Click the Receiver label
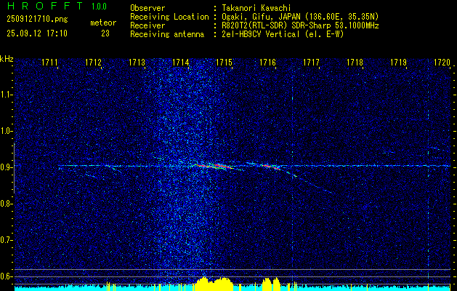 coord(147,25)
